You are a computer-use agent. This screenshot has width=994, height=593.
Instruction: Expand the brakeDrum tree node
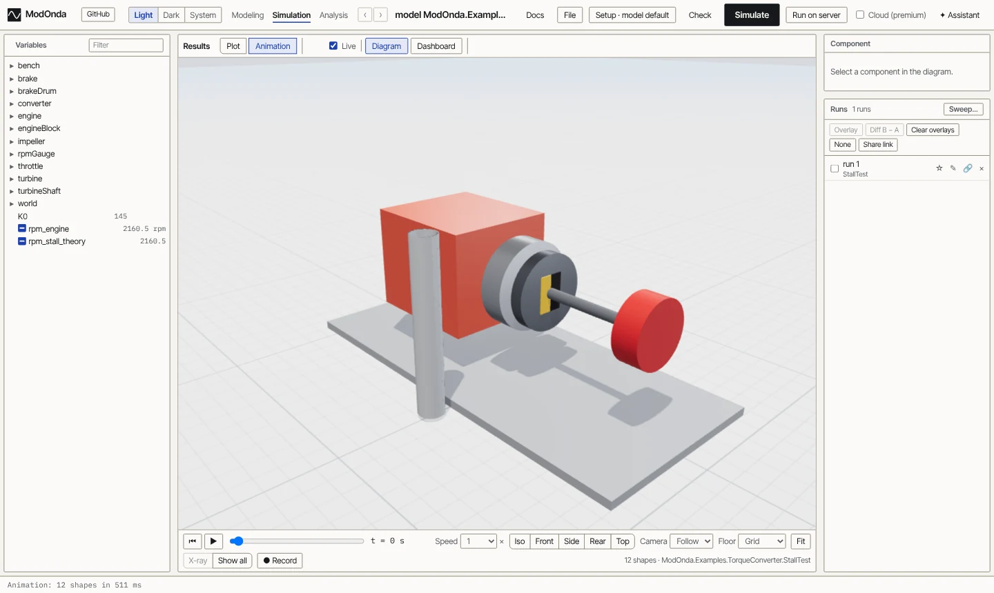12,91
